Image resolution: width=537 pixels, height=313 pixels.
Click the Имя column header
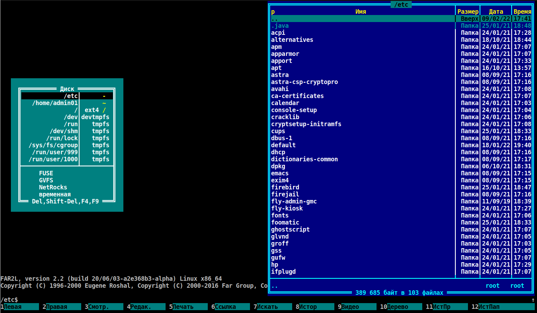361,11
